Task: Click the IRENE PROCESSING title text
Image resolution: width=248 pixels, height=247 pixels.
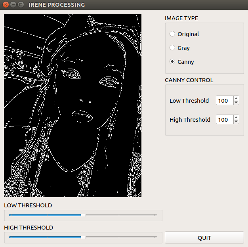Action: (x=57, y=5)
